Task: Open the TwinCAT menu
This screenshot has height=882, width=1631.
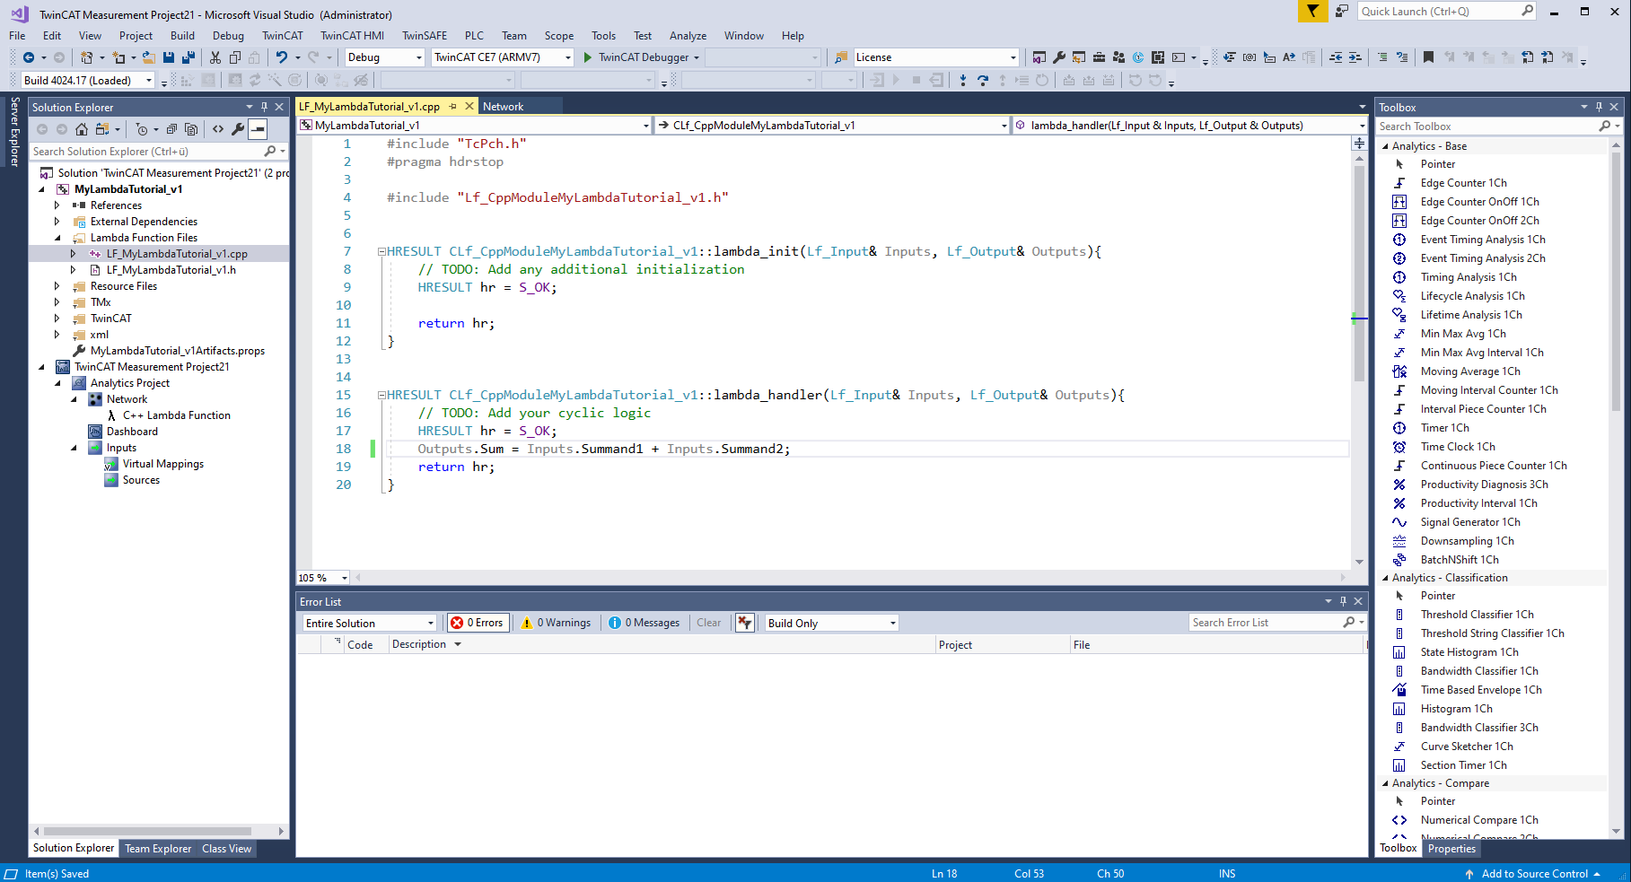Action: point(282,36)
